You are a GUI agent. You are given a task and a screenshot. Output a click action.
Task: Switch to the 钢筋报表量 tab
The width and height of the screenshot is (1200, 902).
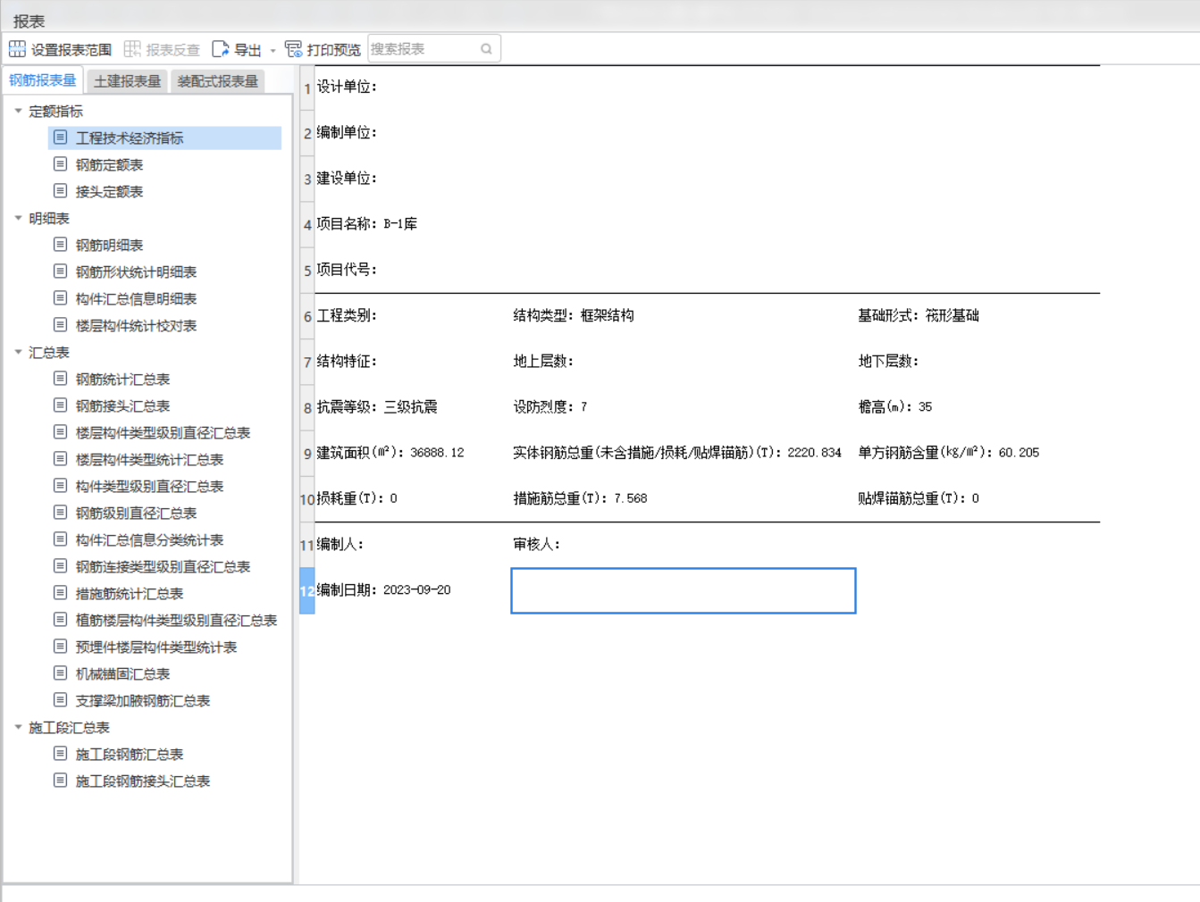[x=43, y=80]
